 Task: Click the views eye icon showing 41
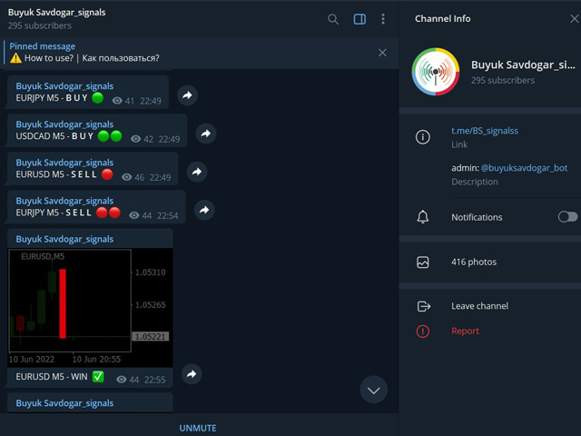click(x=117, y=101)
